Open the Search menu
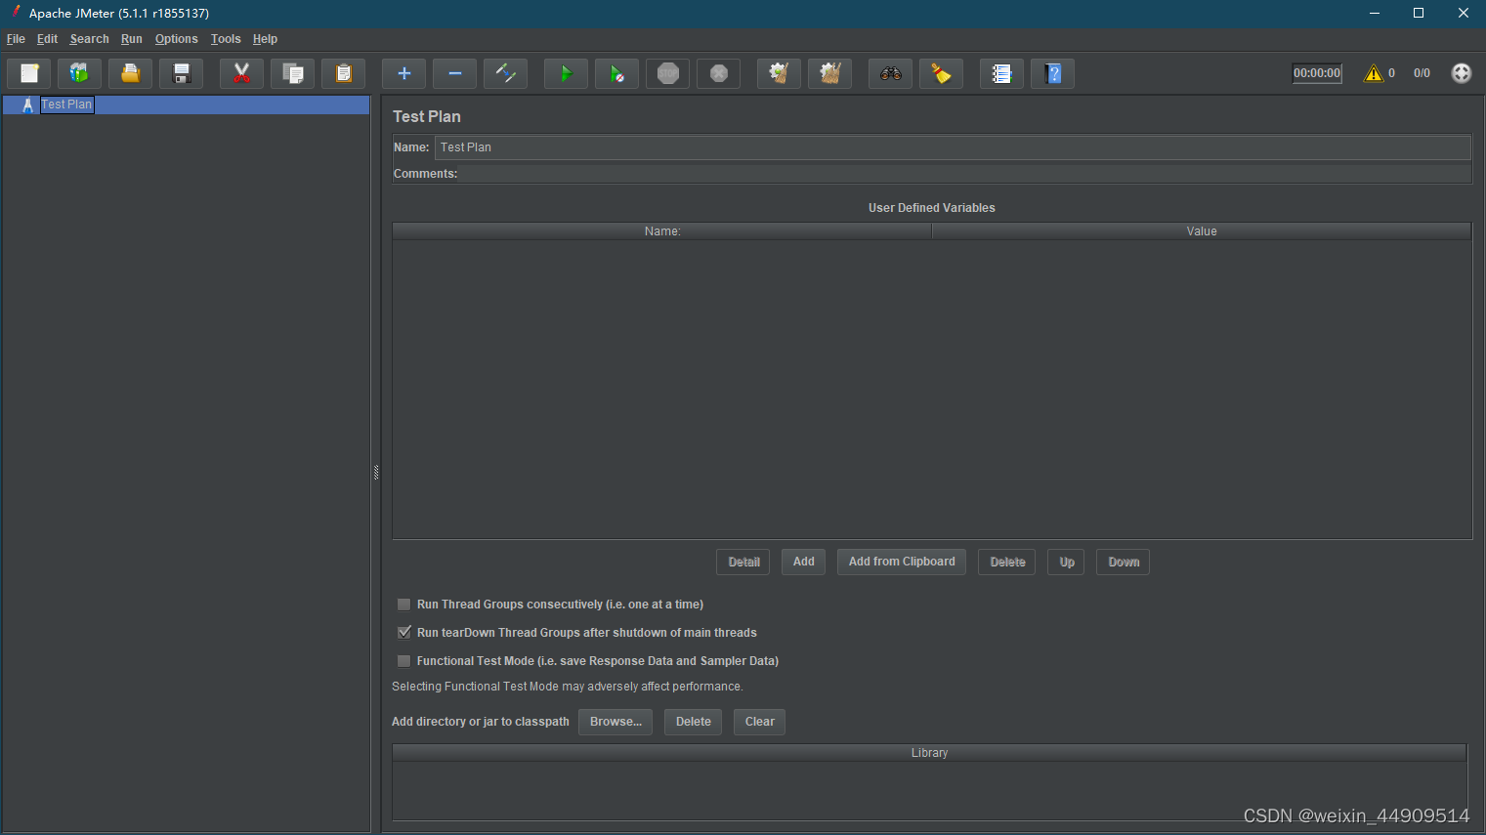1486x835 pixels. click(x=89, y=39)
